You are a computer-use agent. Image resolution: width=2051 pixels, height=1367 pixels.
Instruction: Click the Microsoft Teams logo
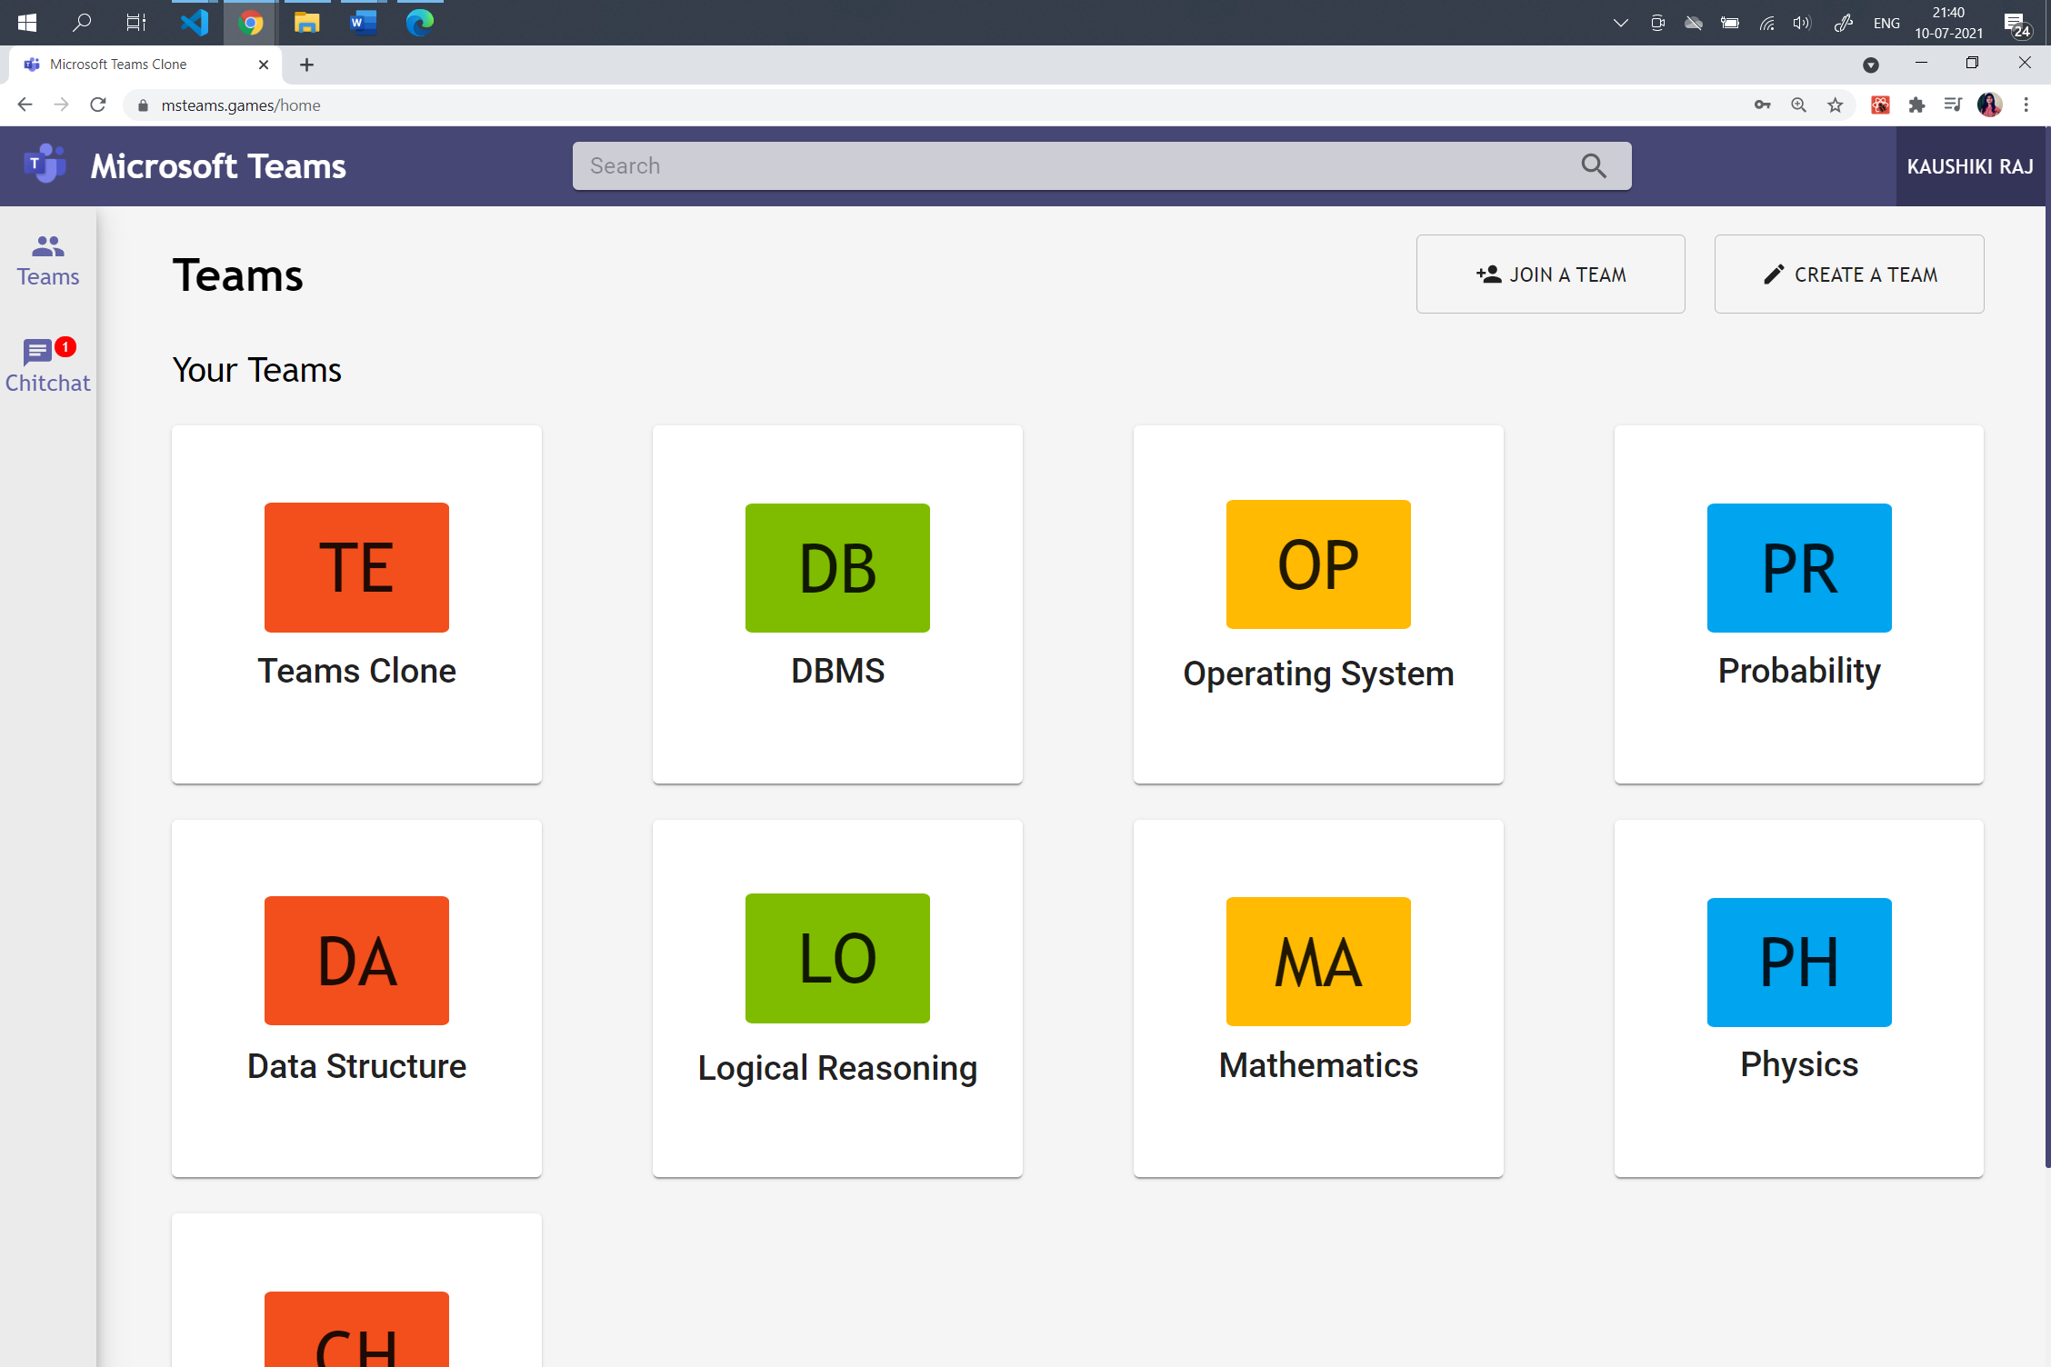point(45,165)
